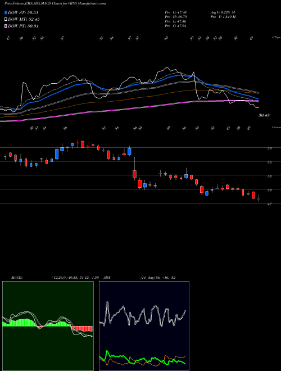This screenshot has height=371, width=281.
Task: Click the tall blue candle rising to 59
Action: tap(57, 154)
